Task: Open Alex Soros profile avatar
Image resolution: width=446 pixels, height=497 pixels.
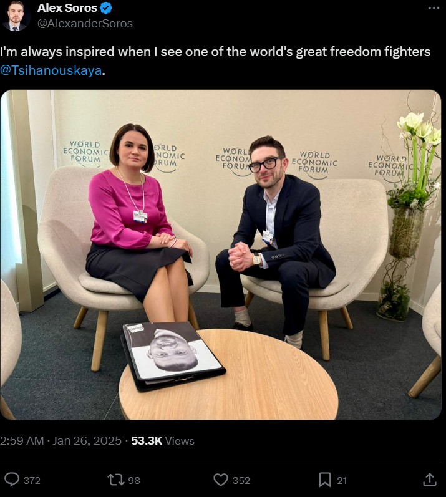Action: (16, 16)
